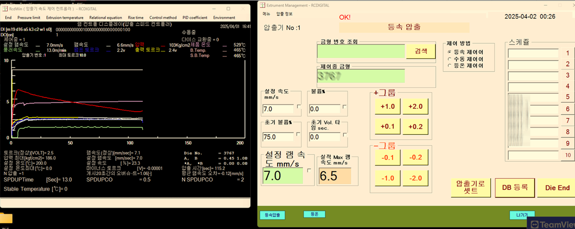Viewport: 575px width, 229px height.
Task: Select the 등온 제어 radio option
Action: click(450, 66)
